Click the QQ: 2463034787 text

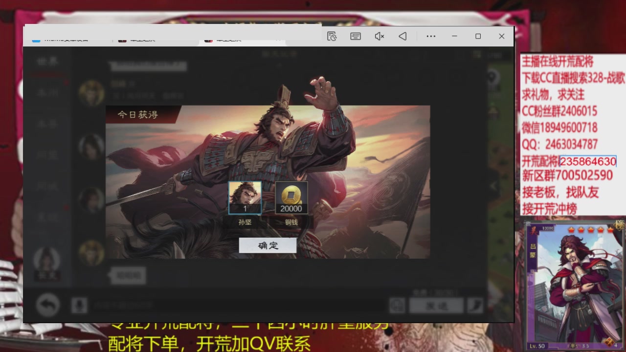pyautogui.click(x=559, y=145)
